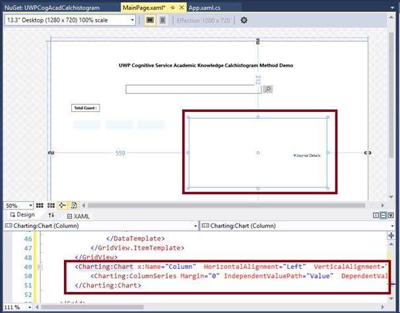Select horizontal split layout icon
400x313 pixels.
click(383, 215)
